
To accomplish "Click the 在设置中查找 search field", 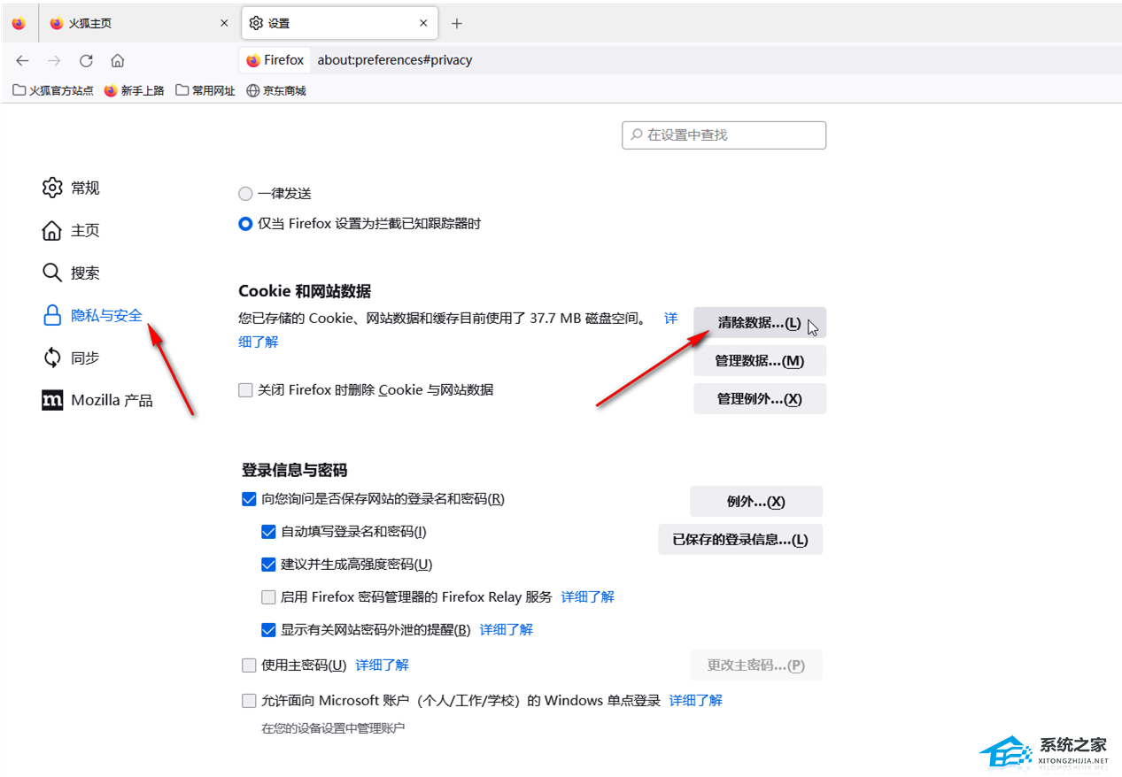I will [x=724, y=135].
